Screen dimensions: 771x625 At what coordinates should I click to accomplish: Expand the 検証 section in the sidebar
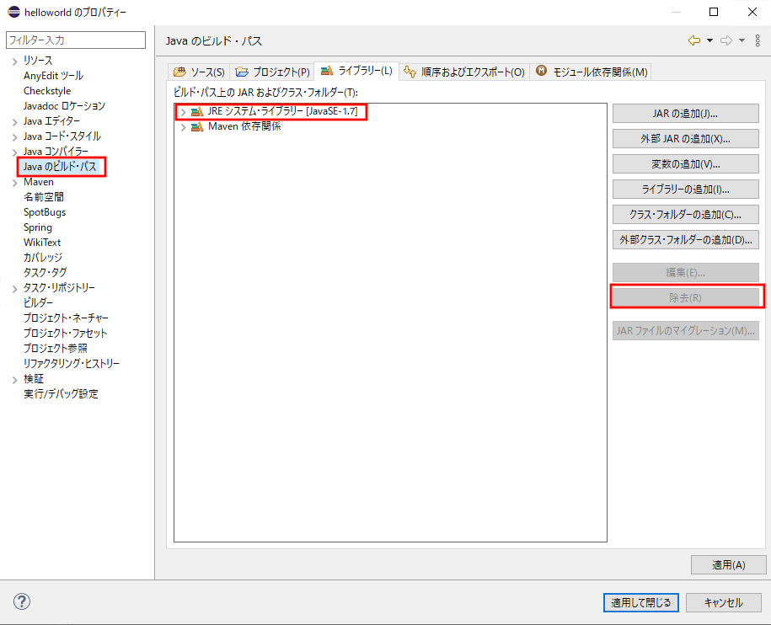click(x=14, y=378)
